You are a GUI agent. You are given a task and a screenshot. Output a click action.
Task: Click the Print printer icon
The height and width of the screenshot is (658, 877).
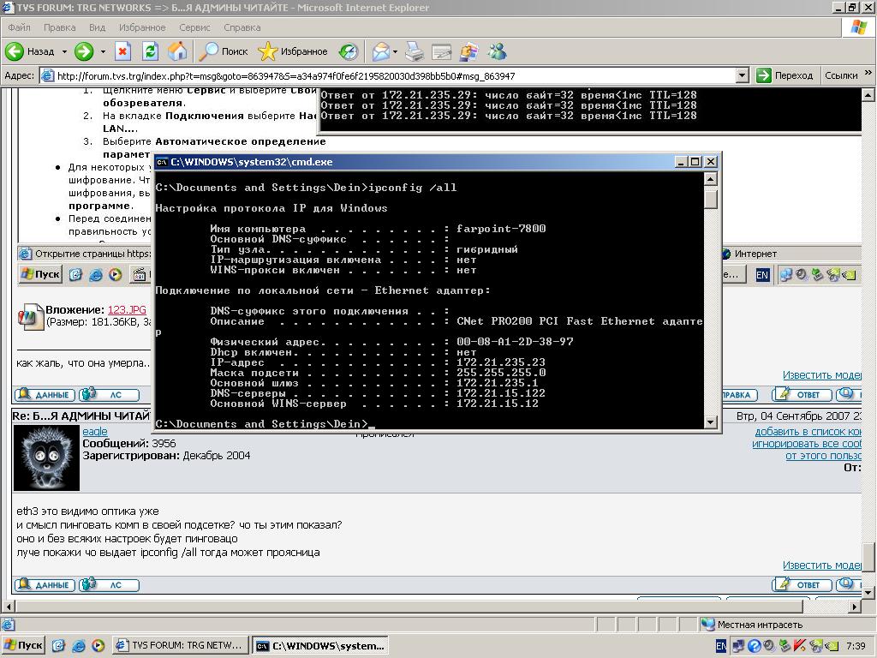415,51
